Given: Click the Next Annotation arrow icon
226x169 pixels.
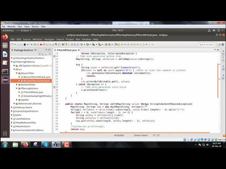Looking at the screenshot, I should pos(128,44).
